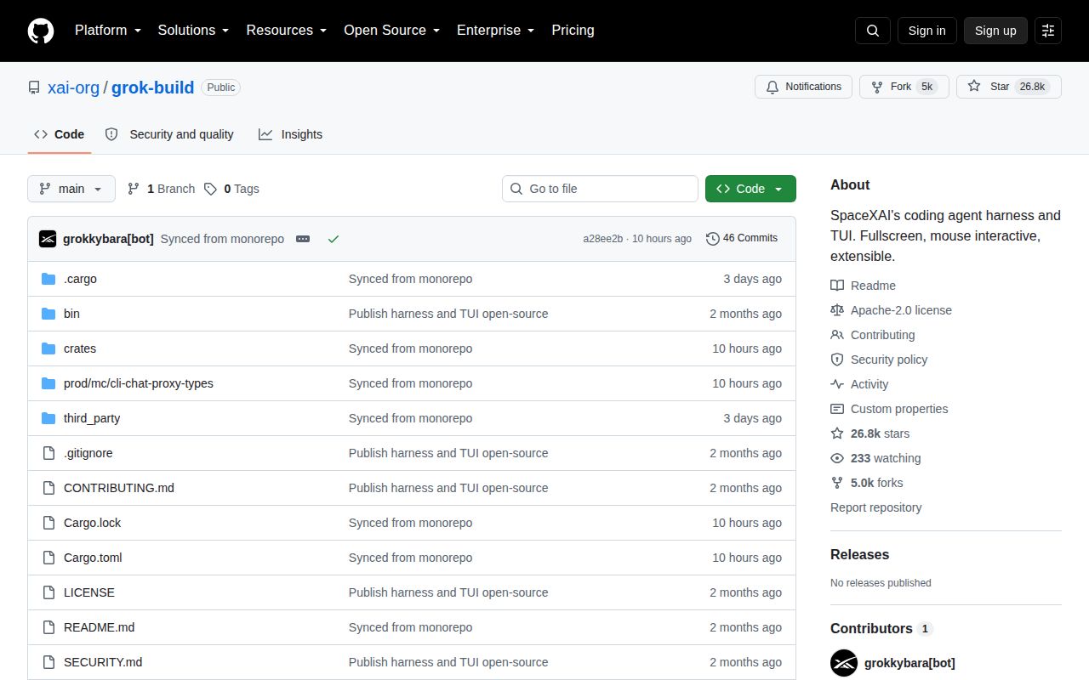
Task: Open crates row's Synced from monorepo commit
Action: [410, 348]
